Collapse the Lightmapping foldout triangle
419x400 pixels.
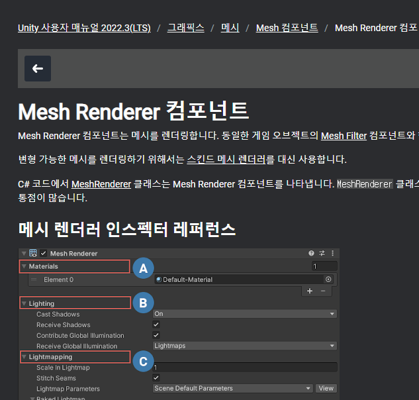[x=24, y=357]
